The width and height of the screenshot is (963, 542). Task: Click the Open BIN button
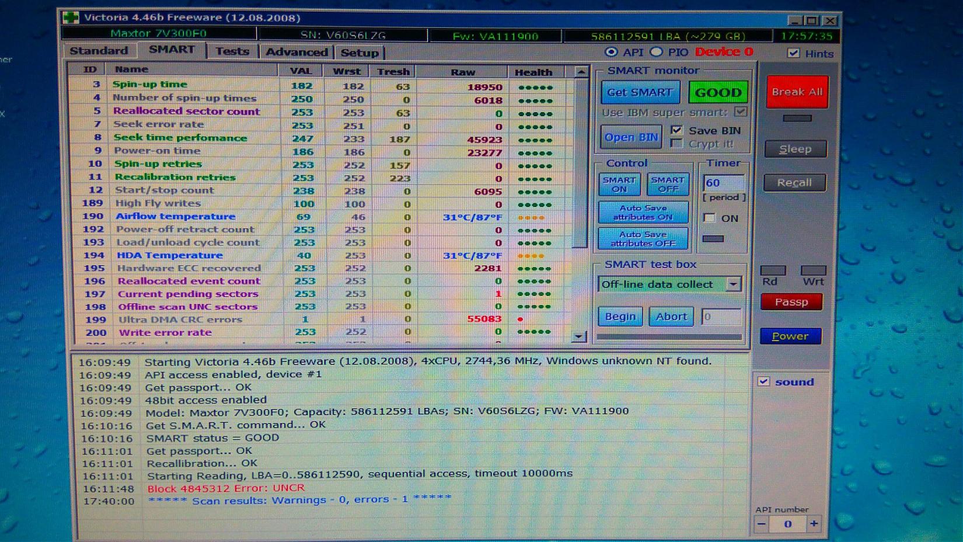click(x=631, y=137)
